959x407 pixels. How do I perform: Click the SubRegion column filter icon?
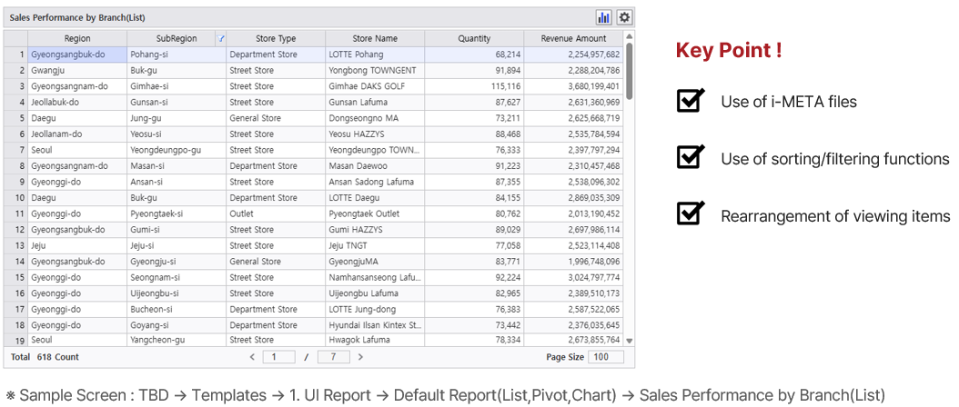coord(221,39)
